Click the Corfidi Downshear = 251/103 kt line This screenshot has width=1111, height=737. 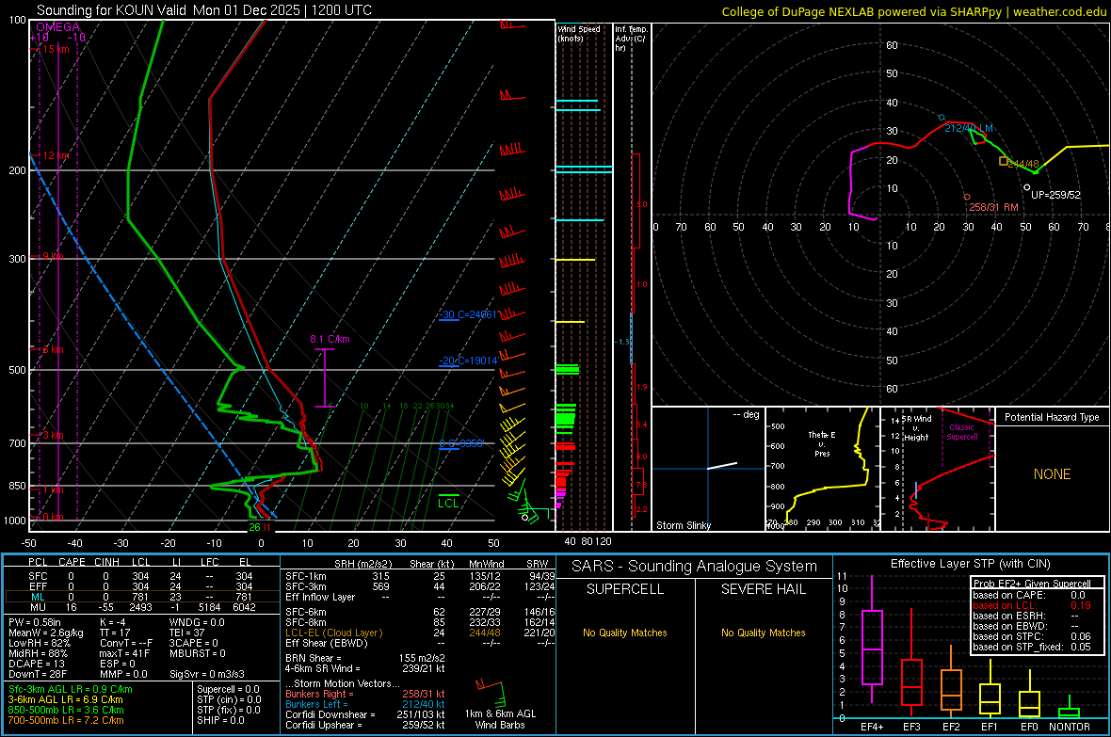365,714
